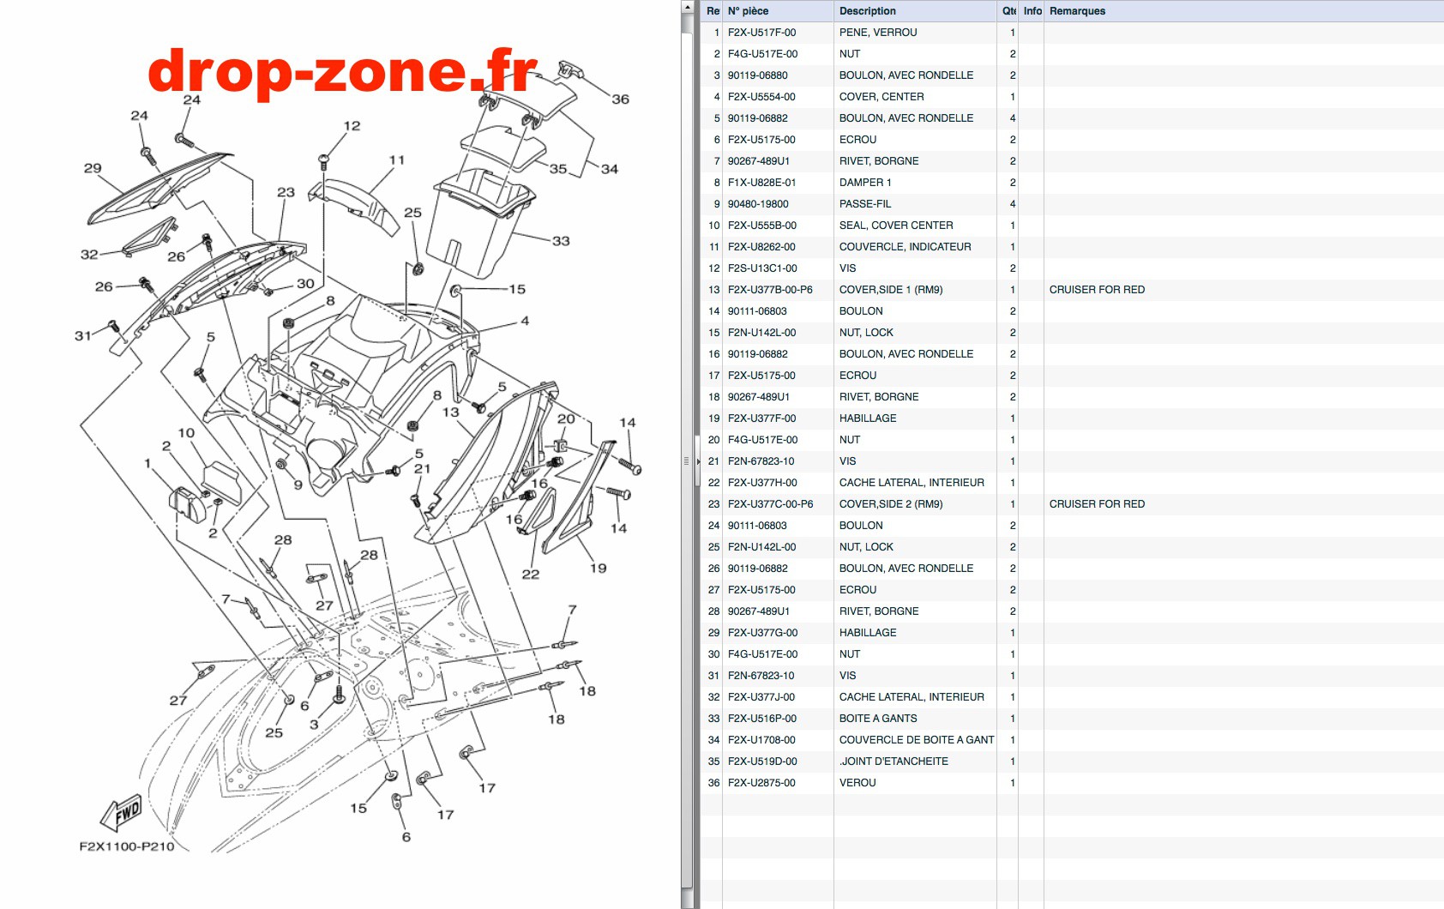This screenshot has width=1444, height=909.
Task: Click callout number 22 on diagram
Action: point(531,575)
